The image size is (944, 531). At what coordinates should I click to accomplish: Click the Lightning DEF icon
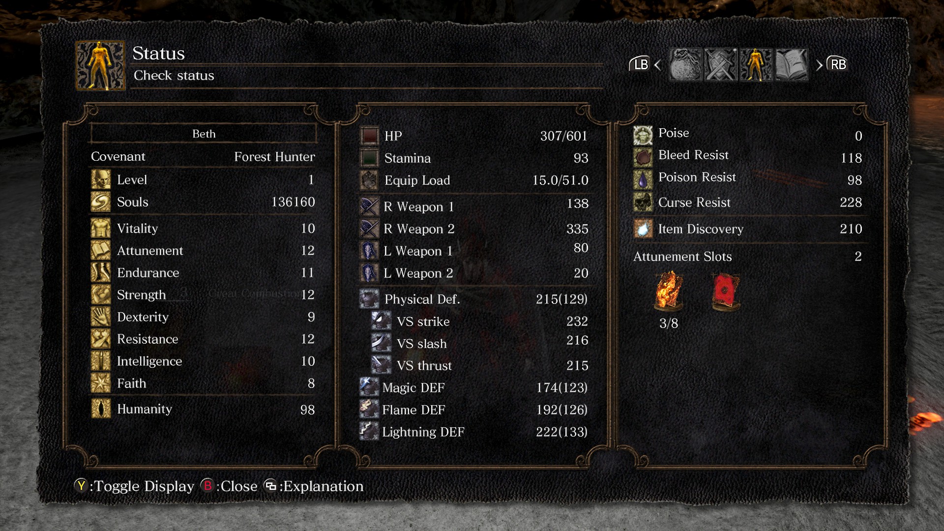coord(369,431)
